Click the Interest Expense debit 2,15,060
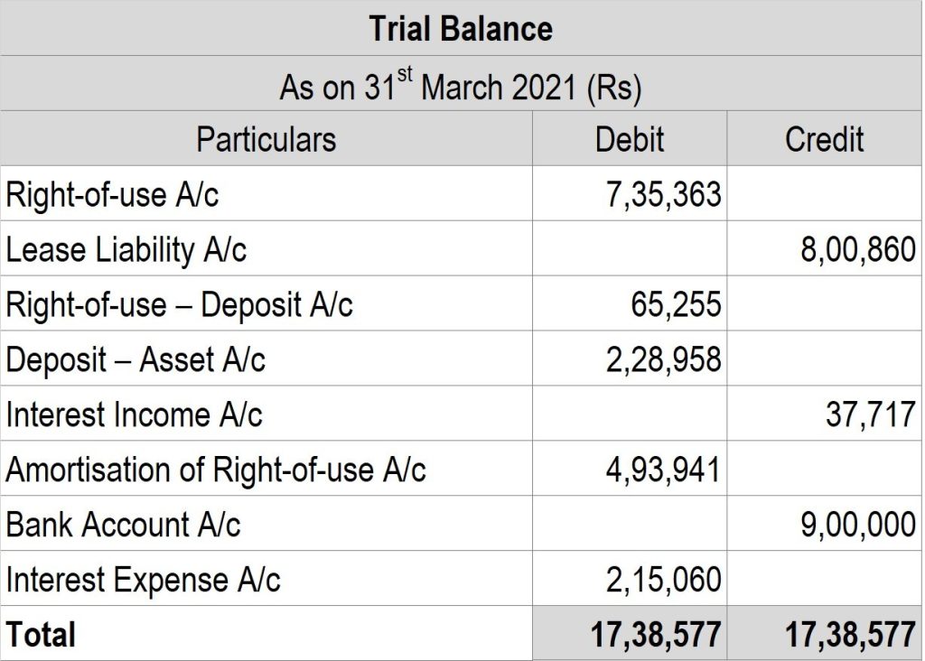 tap(663, 581)
